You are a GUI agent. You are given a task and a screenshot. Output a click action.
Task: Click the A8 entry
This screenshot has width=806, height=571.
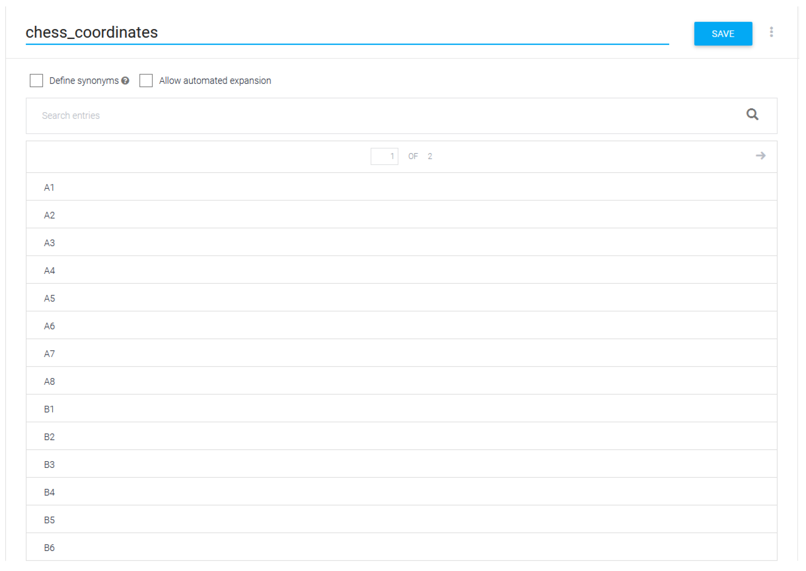[x=49, y=382]
